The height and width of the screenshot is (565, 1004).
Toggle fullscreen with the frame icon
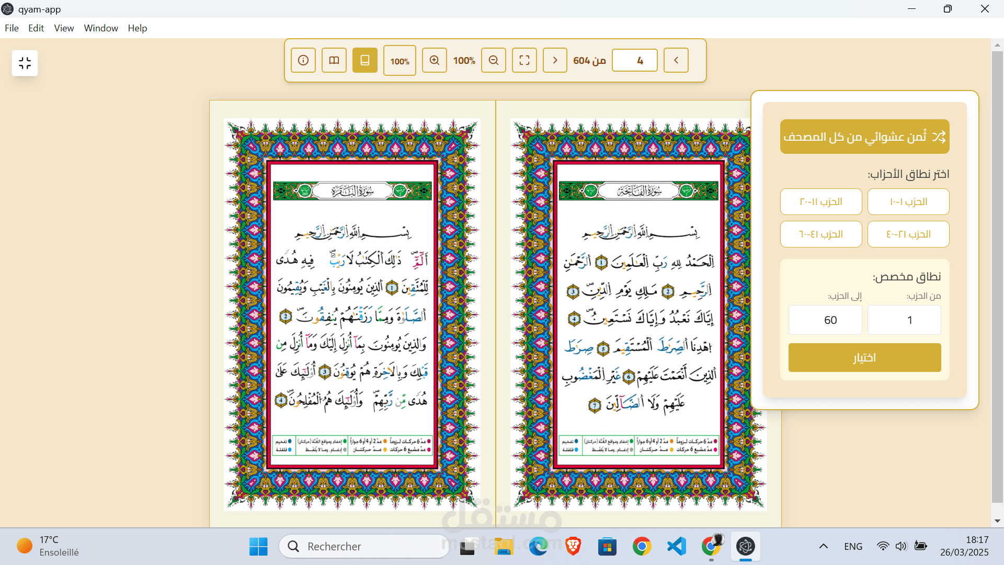524,60
